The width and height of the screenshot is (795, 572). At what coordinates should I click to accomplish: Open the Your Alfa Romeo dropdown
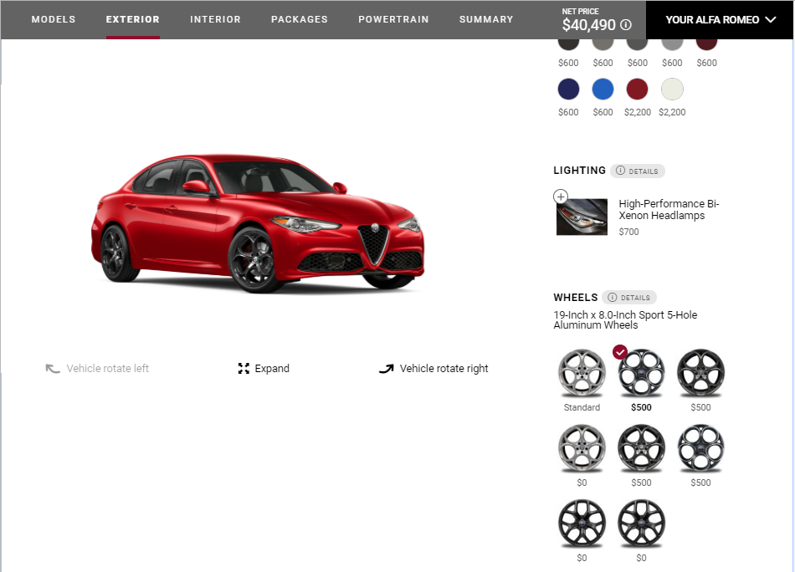pyautogui.click(x=720, y=20)
